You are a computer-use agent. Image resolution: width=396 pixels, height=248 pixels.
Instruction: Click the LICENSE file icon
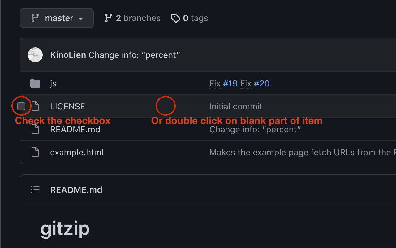[35, 106]
